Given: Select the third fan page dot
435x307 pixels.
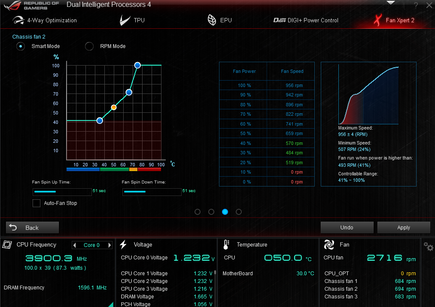Looking at the screenshot, I should tap(225, 212).
